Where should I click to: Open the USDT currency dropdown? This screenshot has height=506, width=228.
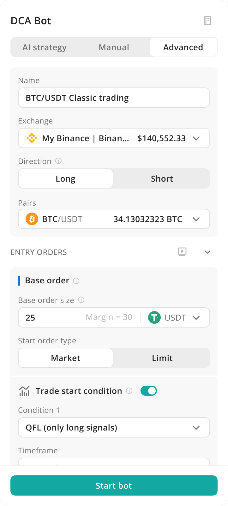pyautogui.click(x=174, y=317)
